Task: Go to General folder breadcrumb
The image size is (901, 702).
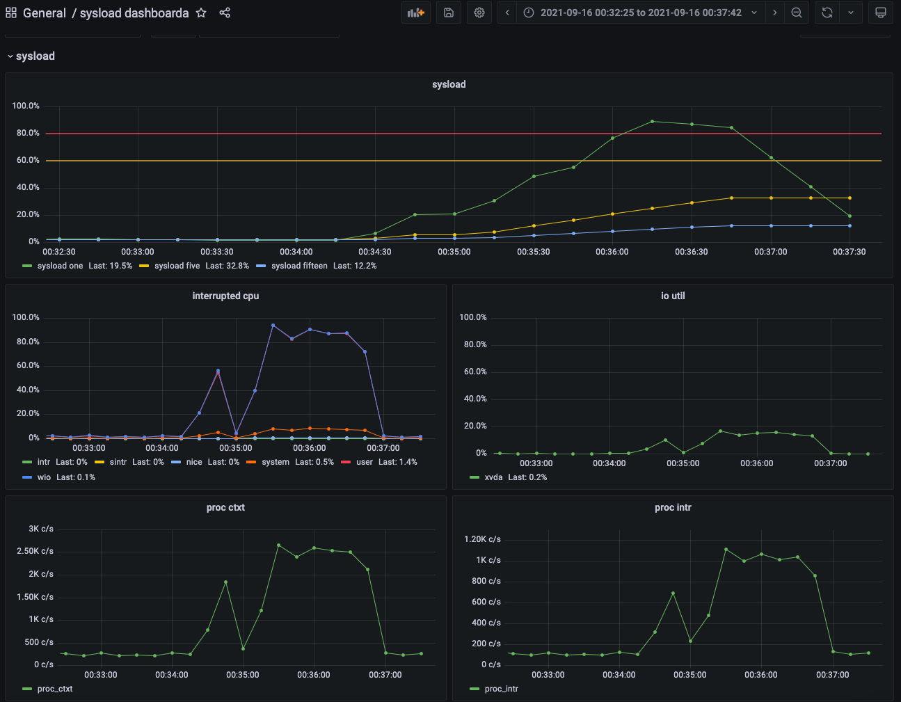Action: [x=45, y=13]
